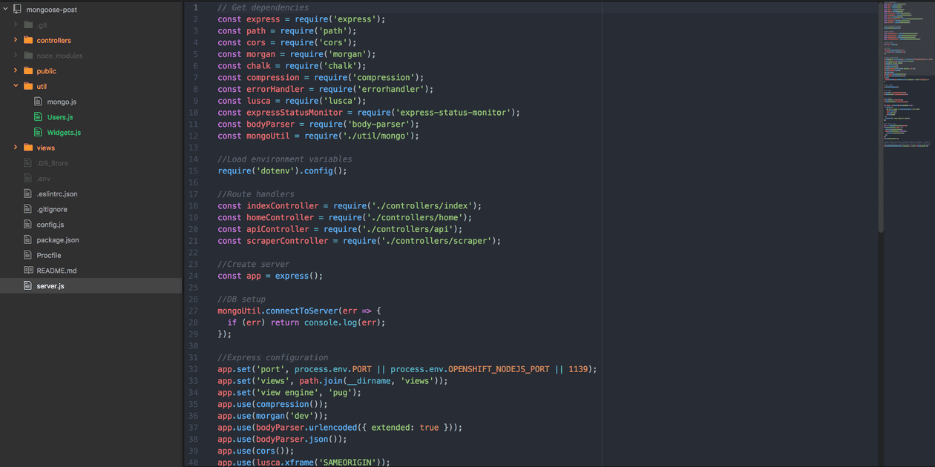
Task: Expand the .git folder
Action: (14, 24)
